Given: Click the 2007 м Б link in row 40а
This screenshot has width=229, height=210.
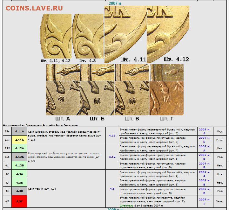Looking at the screenshot, I should (204, 140).
